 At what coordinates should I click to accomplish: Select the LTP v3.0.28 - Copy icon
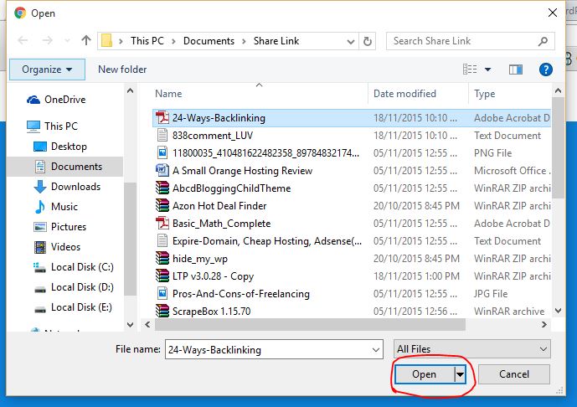(162, 276)
